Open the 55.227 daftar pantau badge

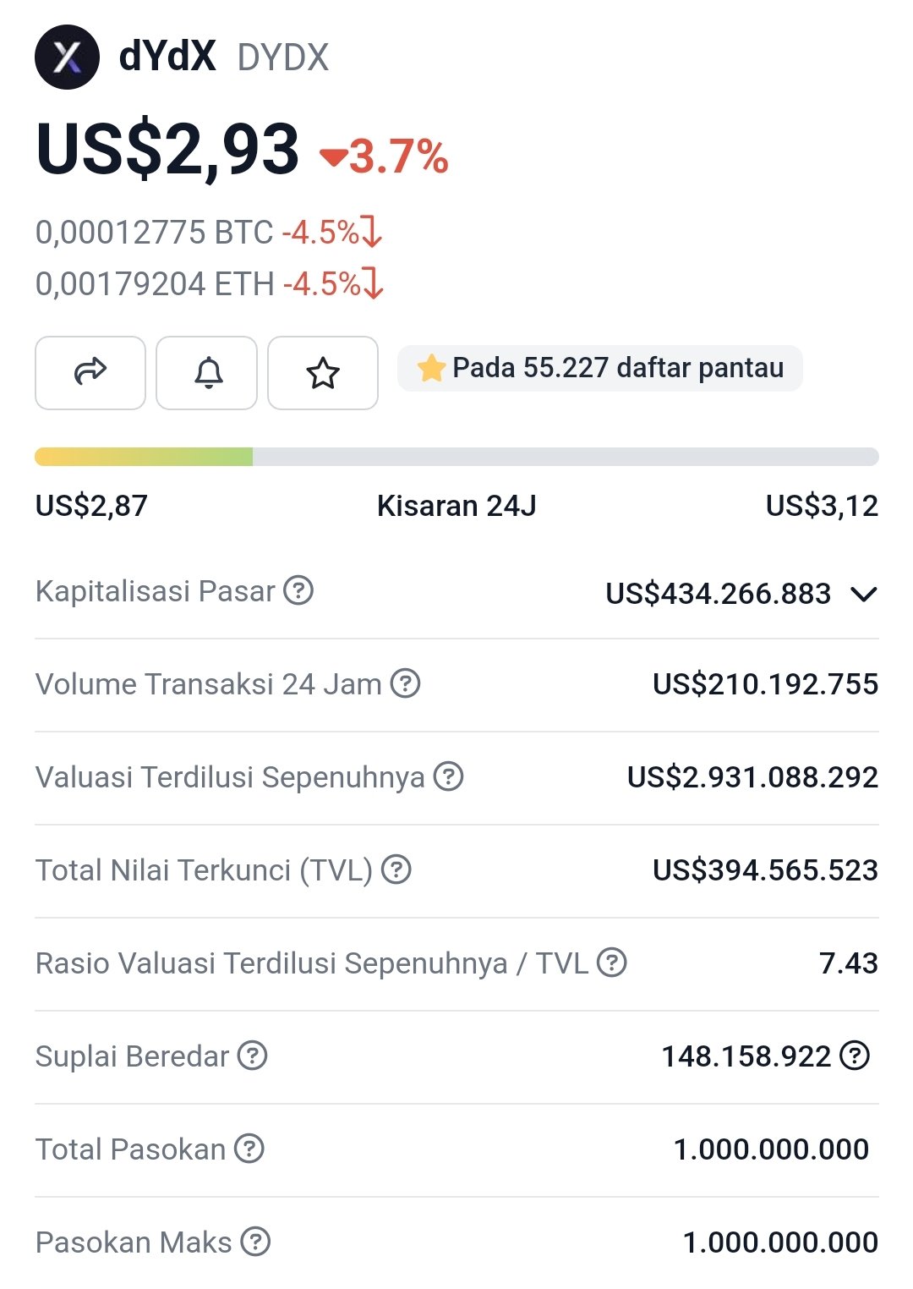600,369
